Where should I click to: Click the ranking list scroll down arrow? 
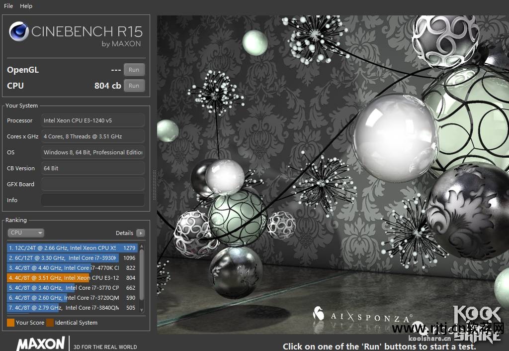coord(142,310)
